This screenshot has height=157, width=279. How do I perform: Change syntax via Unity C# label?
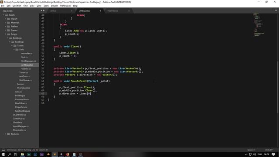pos(269,150)
